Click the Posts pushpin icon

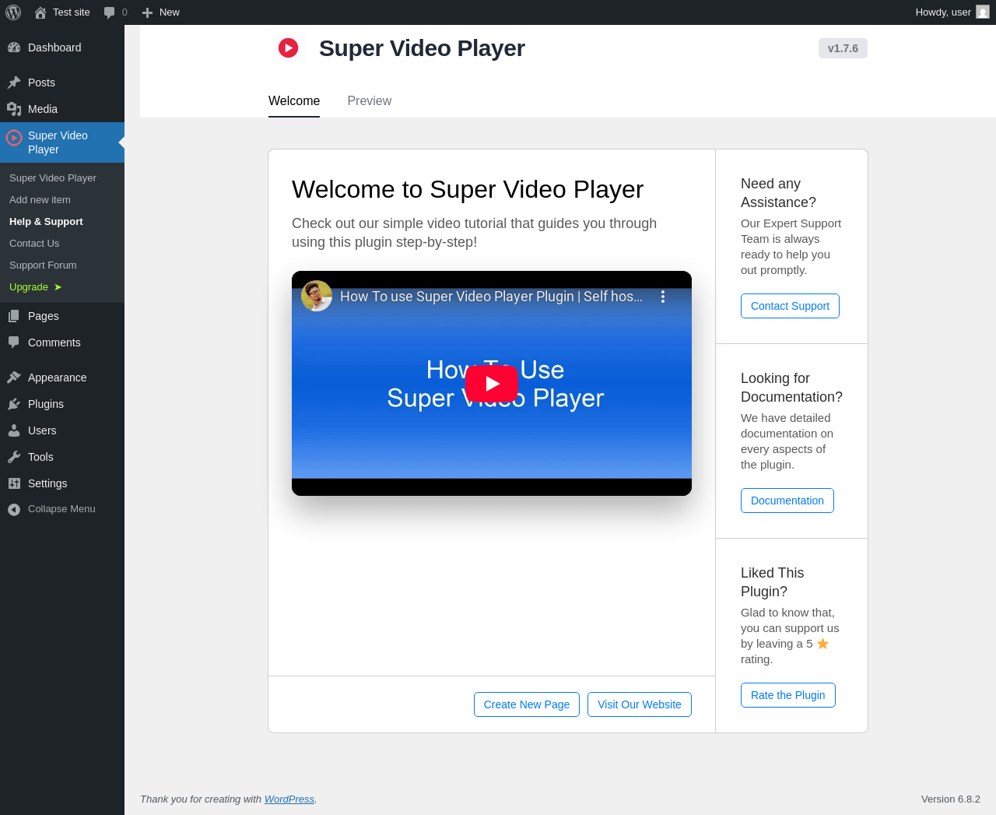pos(14,83)
